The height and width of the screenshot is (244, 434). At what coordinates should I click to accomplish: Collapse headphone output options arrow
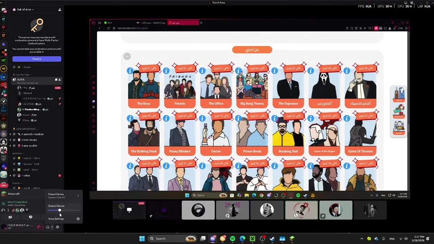point(52,227)
